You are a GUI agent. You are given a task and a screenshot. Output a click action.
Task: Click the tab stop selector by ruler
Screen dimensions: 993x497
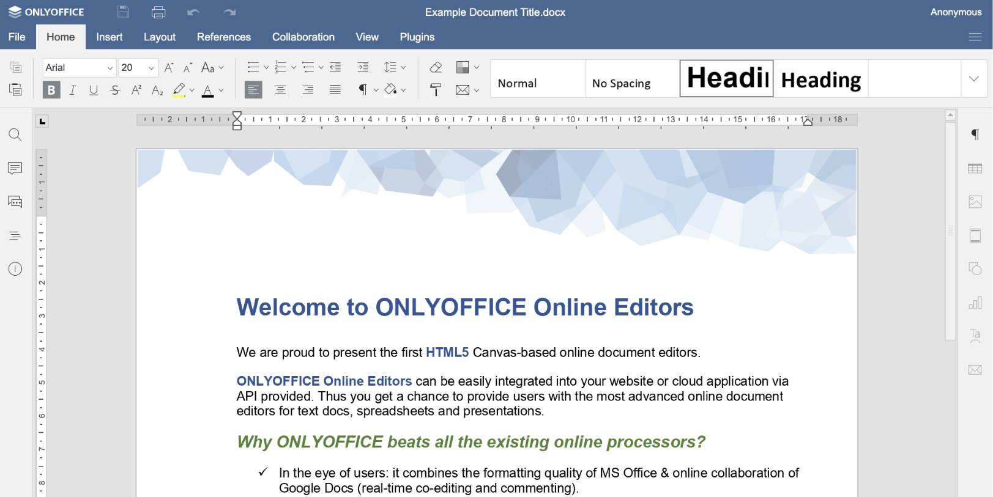point(42,121)
